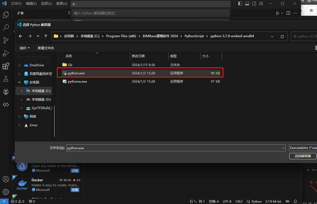Open the 文件(F) menu
The image size is (317, 204).
coord(16,4)
